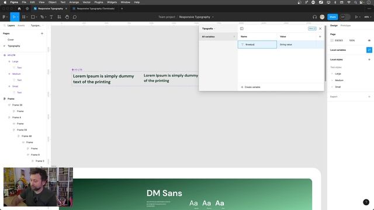Add a new local style
The image size is (374, 210).
coord(369,60)
